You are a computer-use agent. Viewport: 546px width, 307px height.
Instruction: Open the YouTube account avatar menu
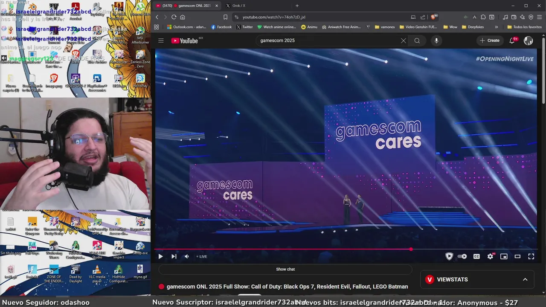pyautogui.click(x=528, y=41)
